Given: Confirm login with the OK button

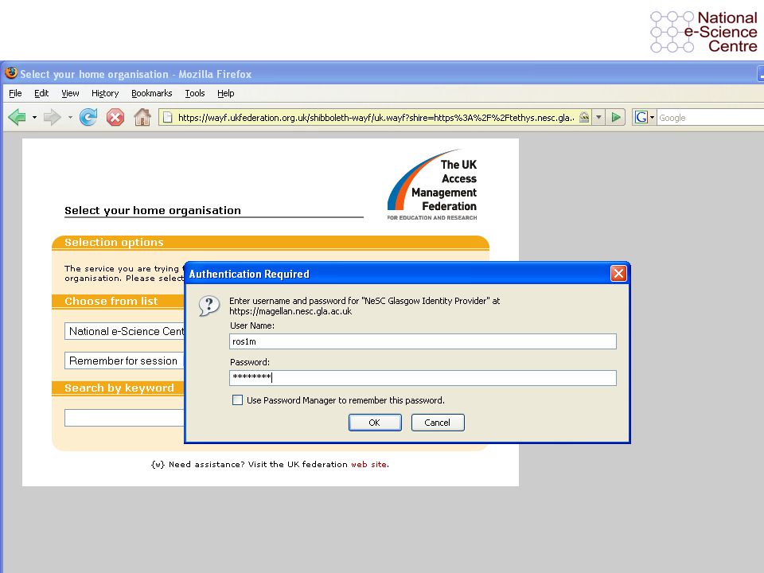Looking at the screenshot, I should point(375,423).
